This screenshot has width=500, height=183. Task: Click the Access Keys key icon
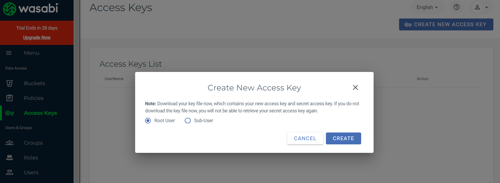point(10,113)
